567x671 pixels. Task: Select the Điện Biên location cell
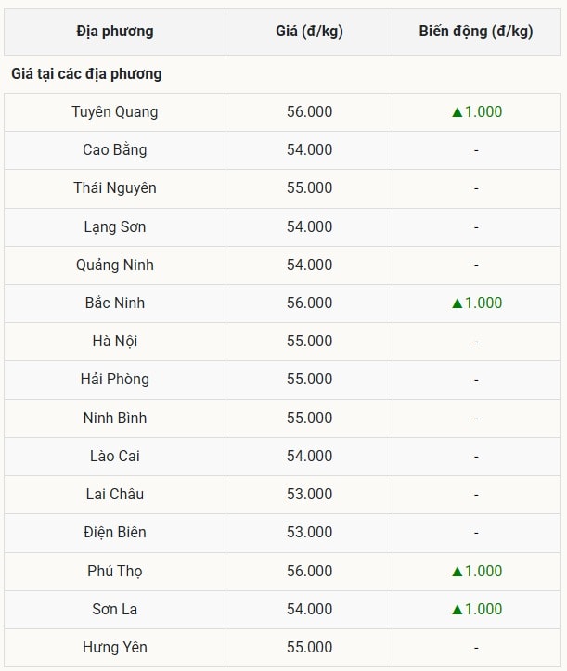tap(115, 533)
